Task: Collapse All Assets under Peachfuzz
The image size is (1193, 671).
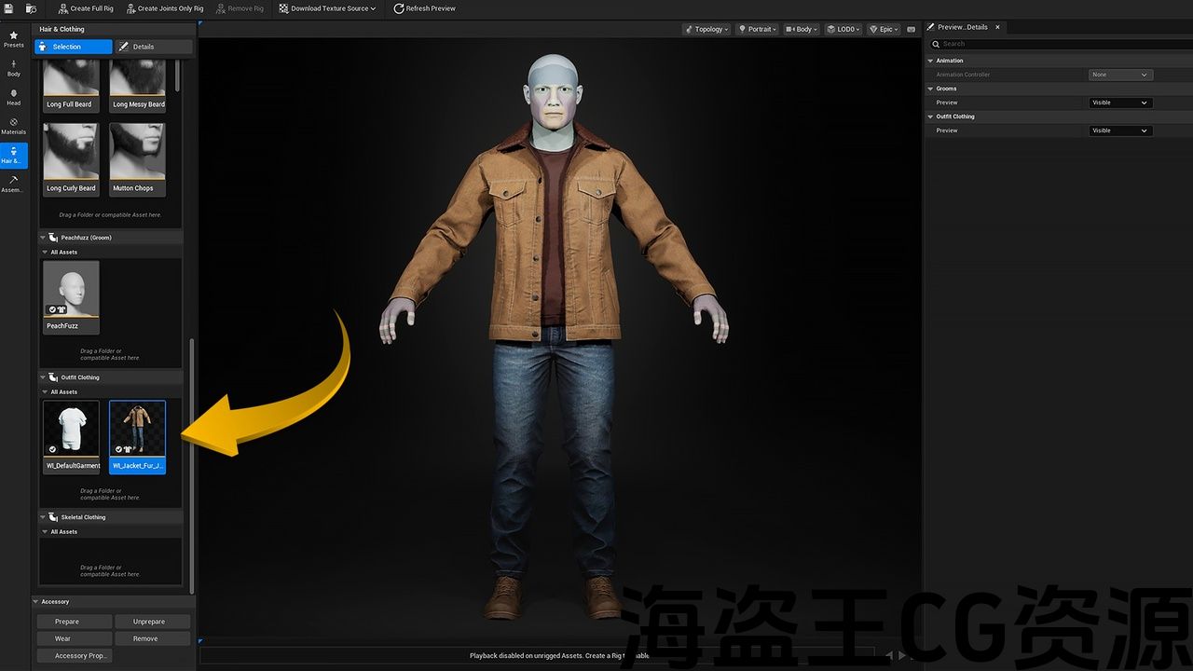Action: pos(44,252)
